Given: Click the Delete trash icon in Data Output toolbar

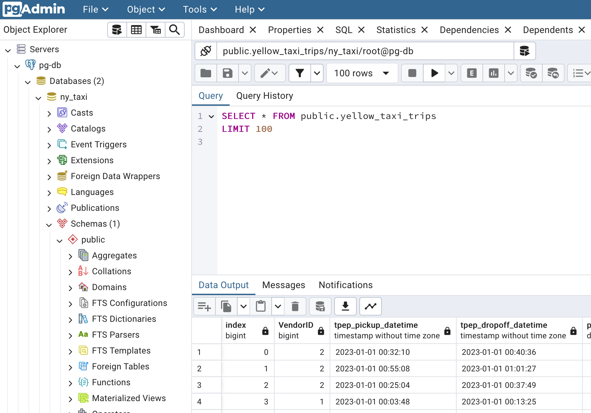Looking at the screenshot, I should (295, 307).
